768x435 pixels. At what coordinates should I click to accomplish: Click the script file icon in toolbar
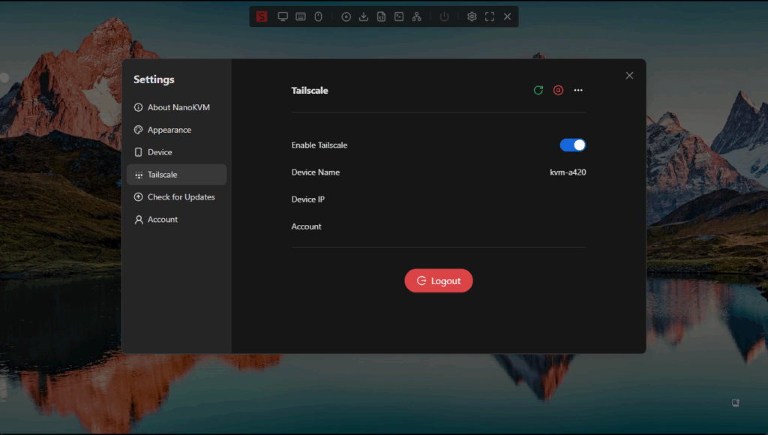[x=381, y=16]
